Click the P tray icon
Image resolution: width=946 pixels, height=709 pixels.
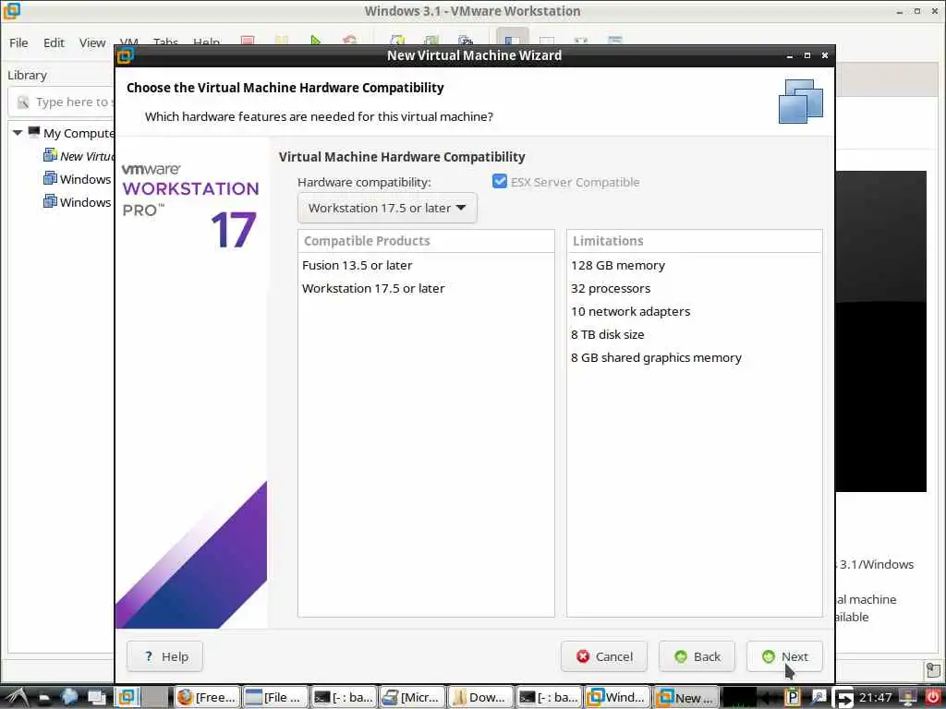(792, 698)
